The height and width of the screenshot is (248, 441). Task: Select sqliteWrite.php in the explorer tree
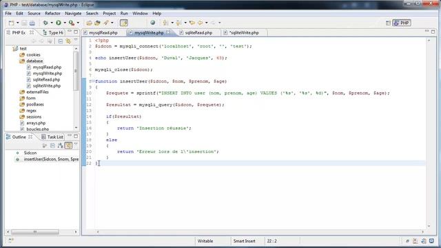47,85
